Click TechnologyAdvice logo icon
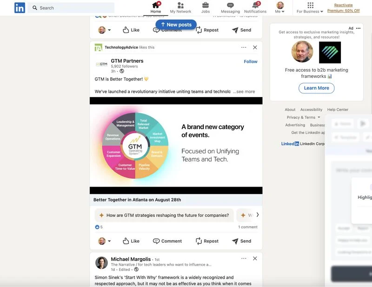 98,47
